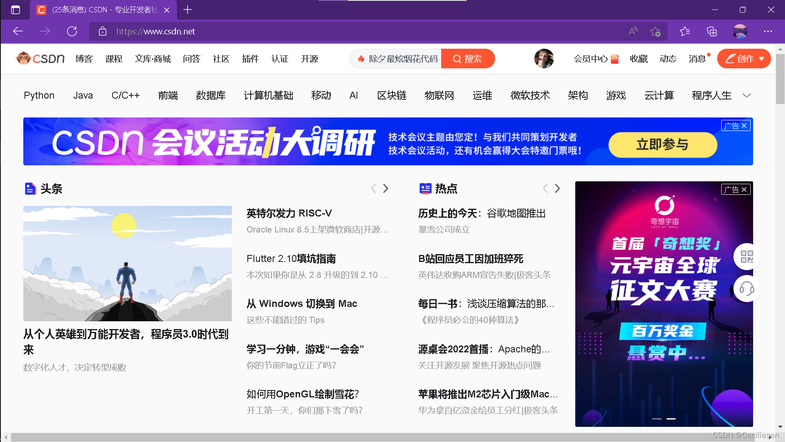Select the 程序人生 category tab
This screenshot has width=785, height=442.
[x=711, y=95]
